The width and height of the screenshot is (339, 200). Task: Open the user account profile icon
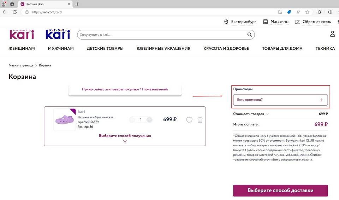(332, 34)
